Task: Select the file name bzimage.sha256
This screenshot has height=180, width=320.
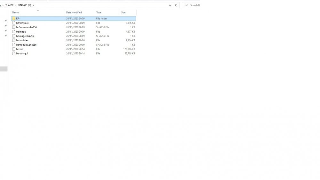Action: click(x=25, y=36)
